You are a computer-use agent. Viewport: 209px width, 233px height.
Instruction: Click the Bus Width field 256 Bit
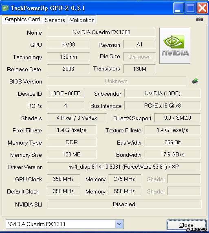[x=173, y=142]
